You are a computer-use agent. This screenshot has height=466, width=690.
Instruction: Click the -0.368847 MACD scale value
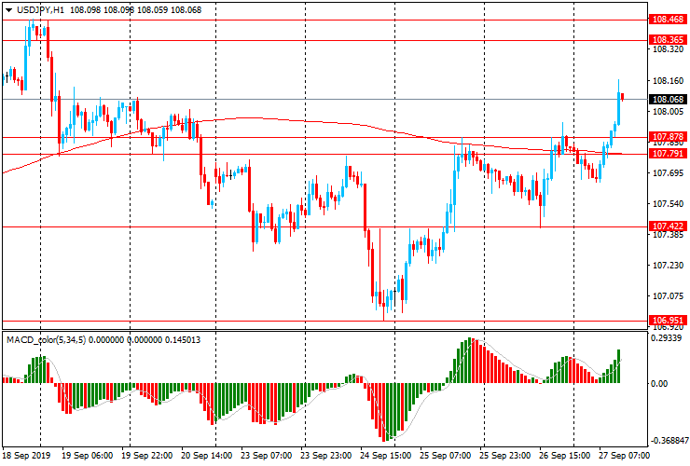coord(669,441)
